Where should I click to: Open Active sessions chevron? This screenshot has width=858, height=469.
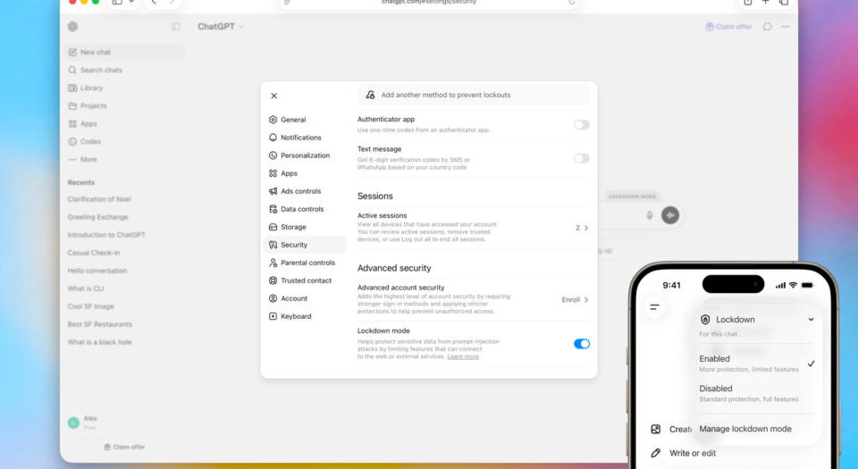point(586,228)
